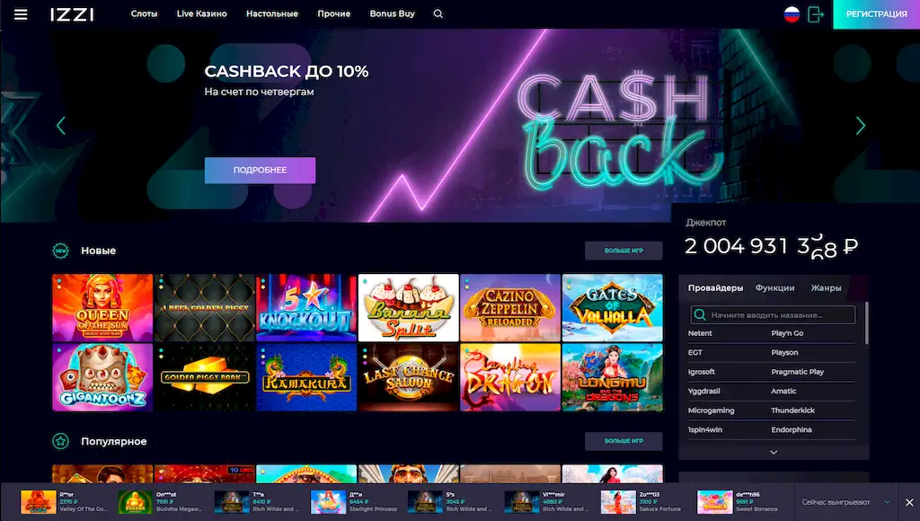Viewport: 920px width, 521px height.
Task: Open the hamburger menu icon
Action: [21, 14]
